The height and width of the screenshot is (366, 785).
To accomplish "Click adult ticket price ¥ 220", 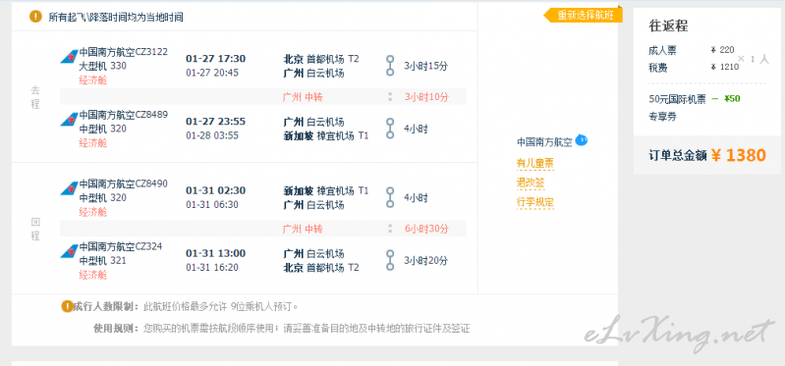I will pos(722,49).
